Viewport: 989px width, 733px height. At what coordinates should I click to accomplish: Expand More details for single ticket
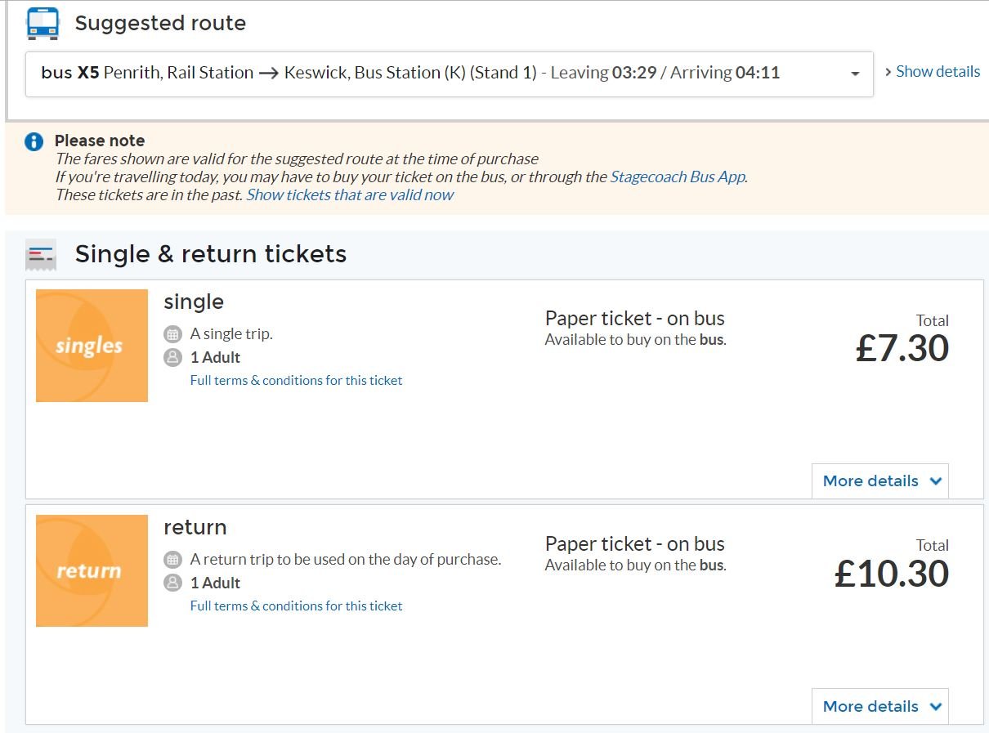[x=880, y=481]
